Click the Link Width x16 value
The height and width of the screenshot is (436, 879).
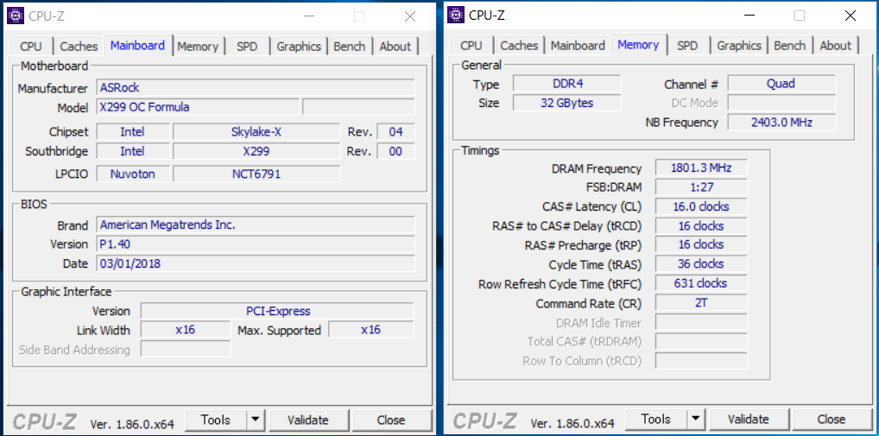pos(185,330)
